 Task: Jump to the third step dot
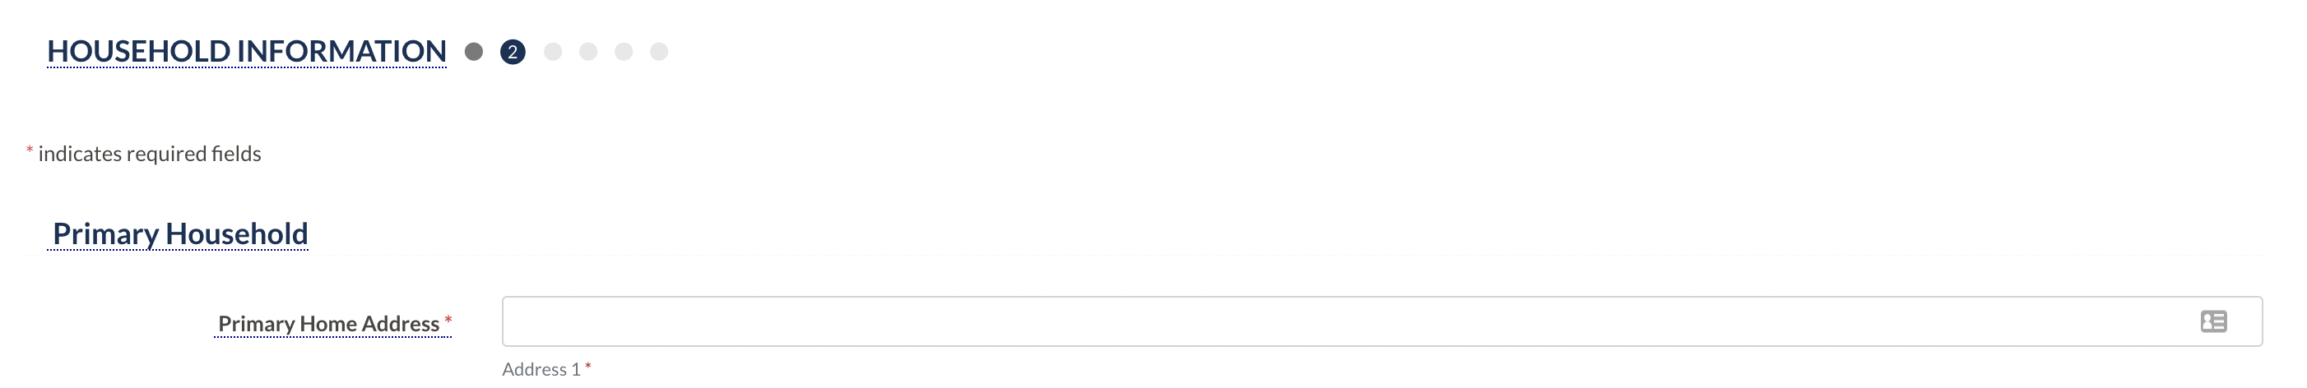pyautogui.click(x=553, y=52)
